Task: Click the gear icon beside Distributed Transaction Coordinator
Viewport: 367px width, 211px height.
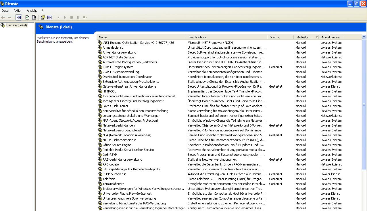Action: coord(100,77)
